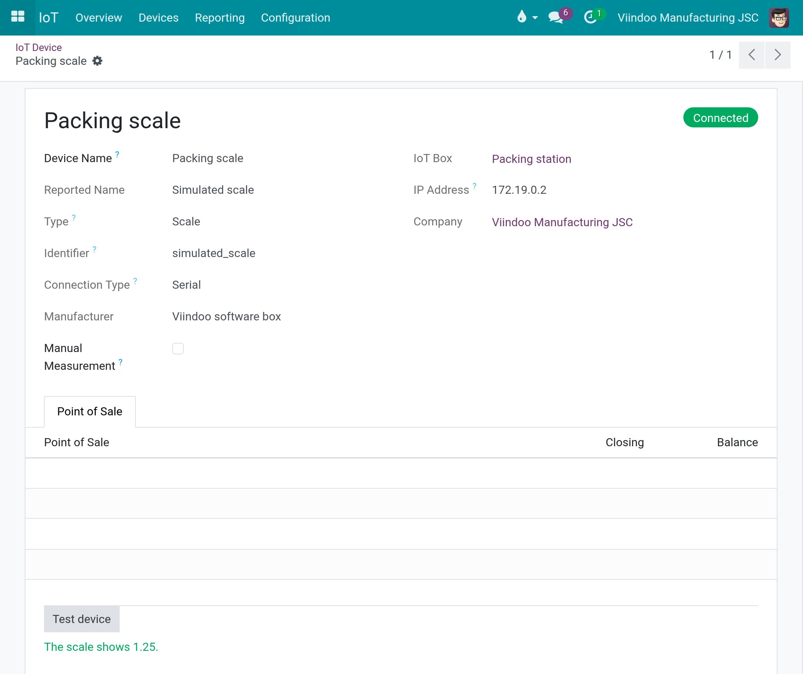
Task: Click the Connected status badge
Action: pyautogui.click(x=721, y=118)
